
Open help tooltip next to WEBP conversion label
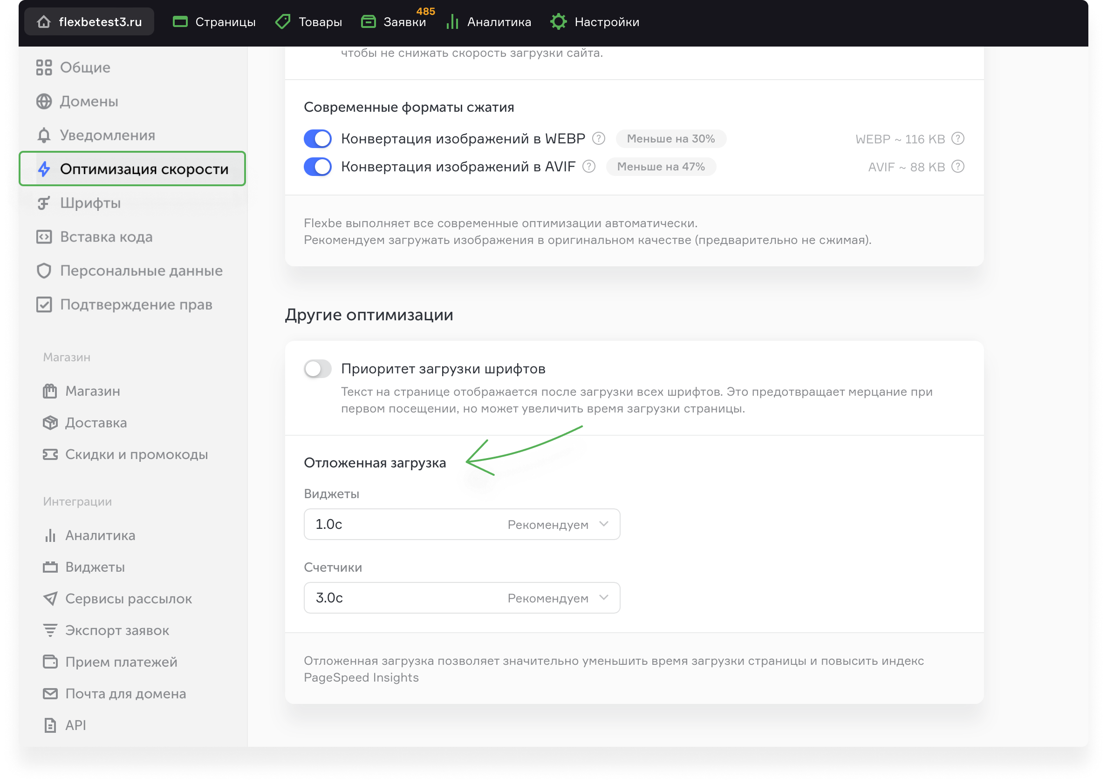tap(599, 139)
